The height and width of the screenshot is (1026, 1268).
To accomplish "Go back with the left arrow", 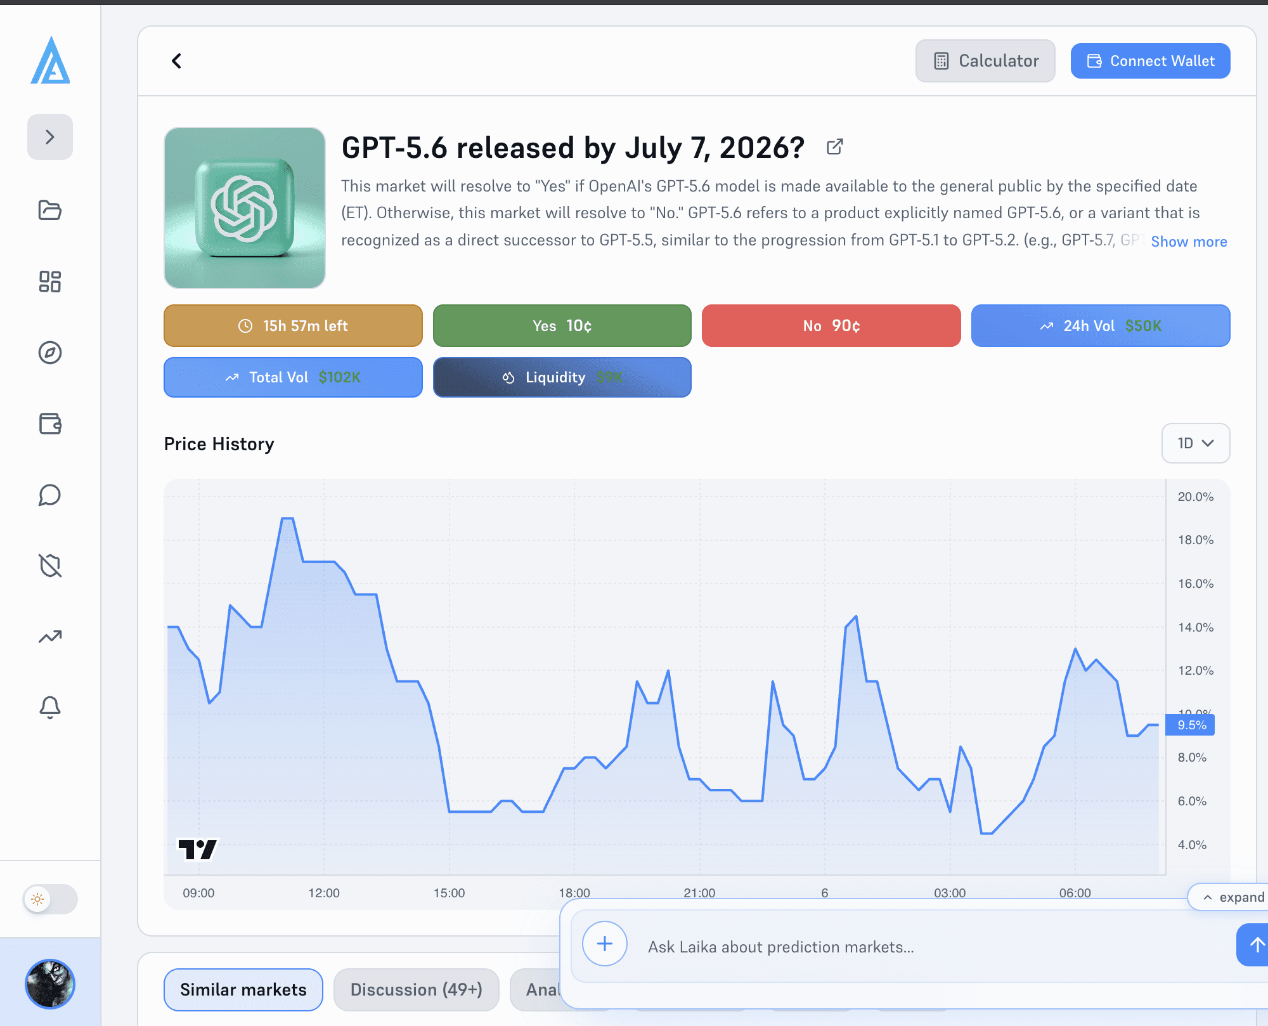I will coord(176,61).
